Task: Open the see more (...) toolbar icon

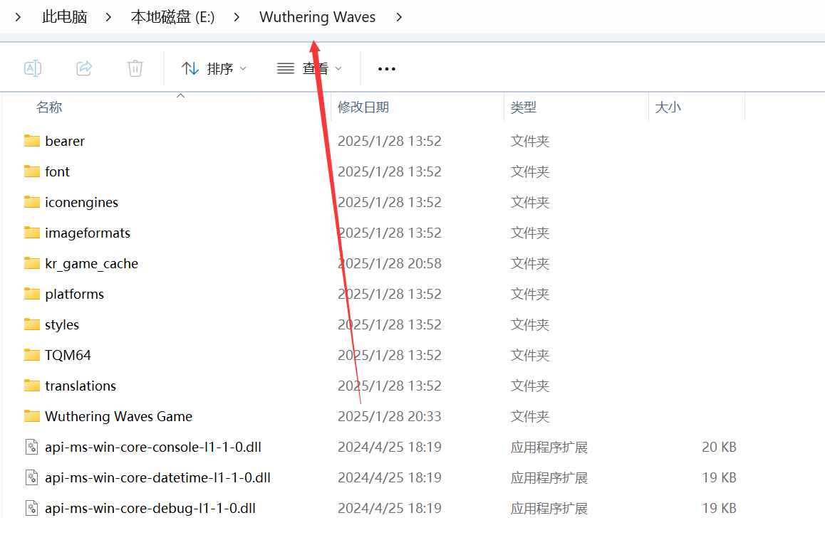Action: point(386,68)
